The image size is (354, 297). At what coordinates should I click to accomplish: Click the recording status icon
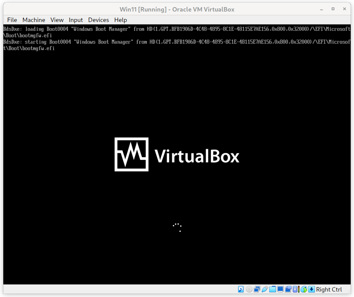click(288, 289)
